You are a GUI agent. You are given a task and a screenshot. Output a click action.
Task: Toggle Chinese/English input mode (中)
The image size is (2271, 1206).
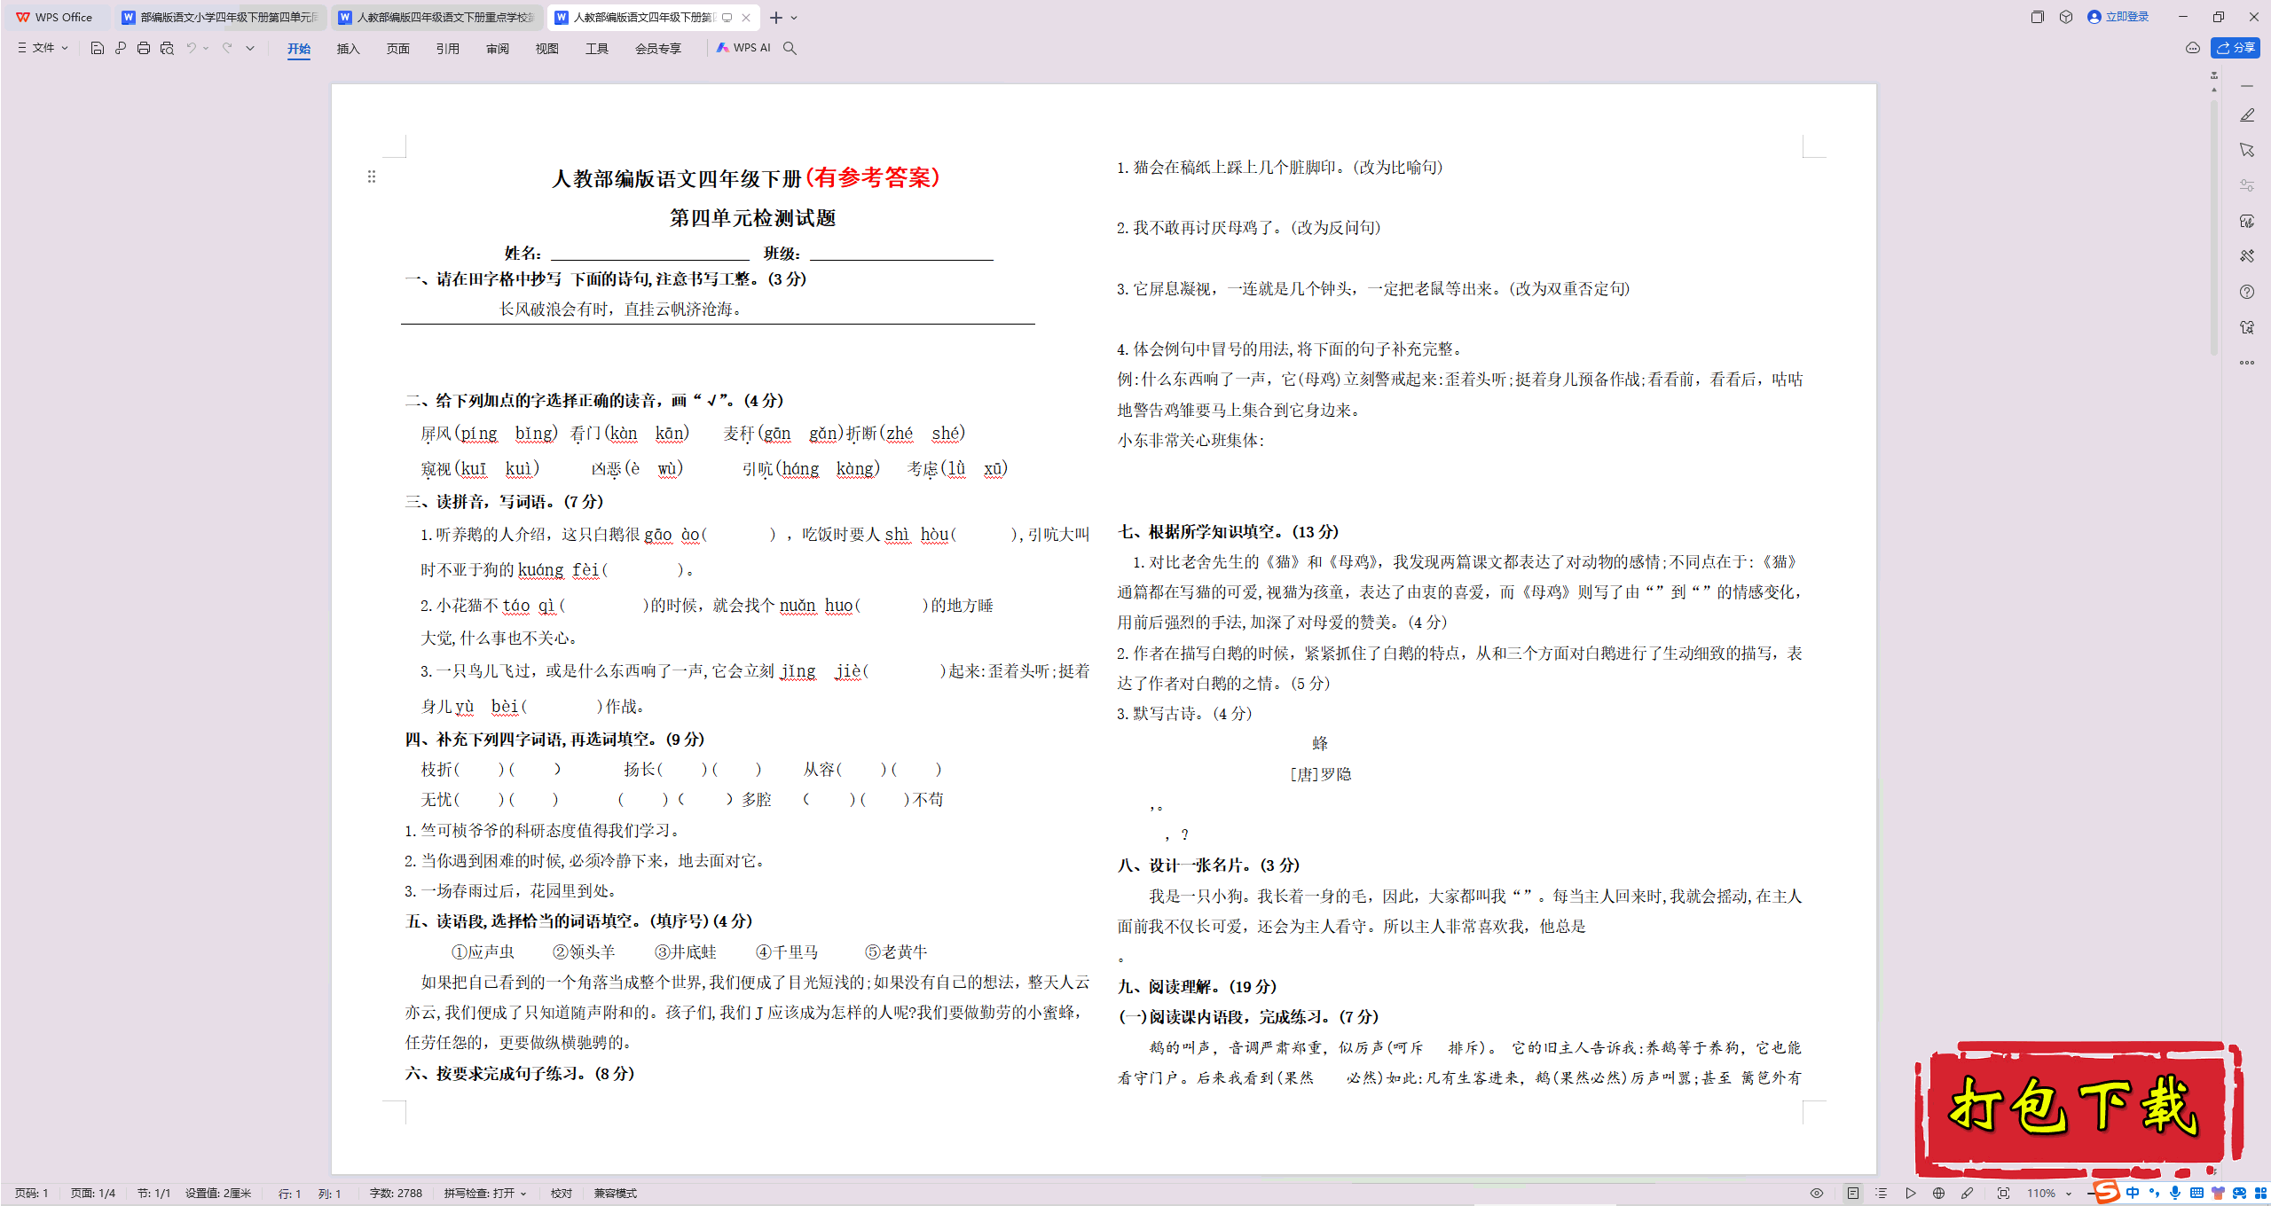pos(2133,1193)
